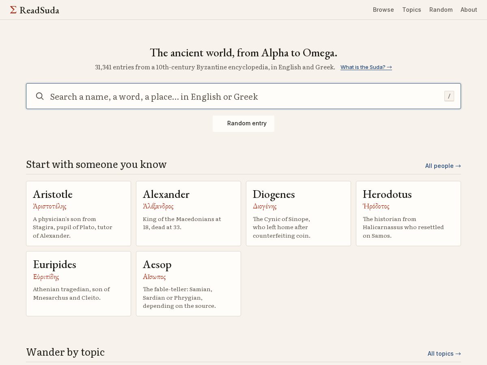This screenshot has width=487, height=365.
Task: Click the slash shortcut key badge
Action: click(449, 96)
